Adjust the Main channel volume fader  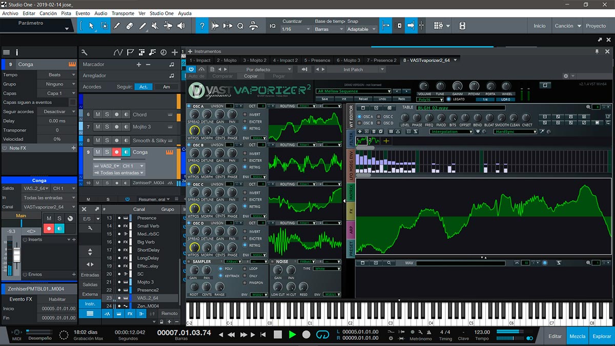[x=16, y=254]
